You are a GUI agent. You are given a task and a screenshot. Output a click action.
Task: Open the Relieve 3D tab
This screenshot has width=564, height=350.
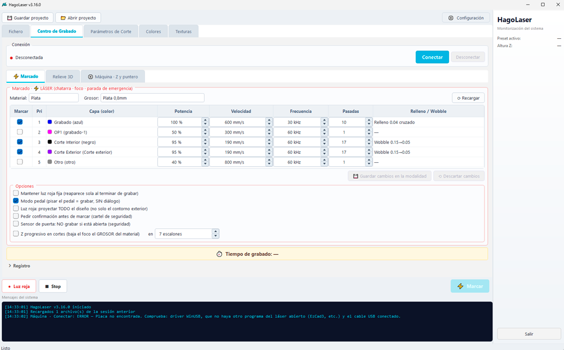tap(63, 77)
